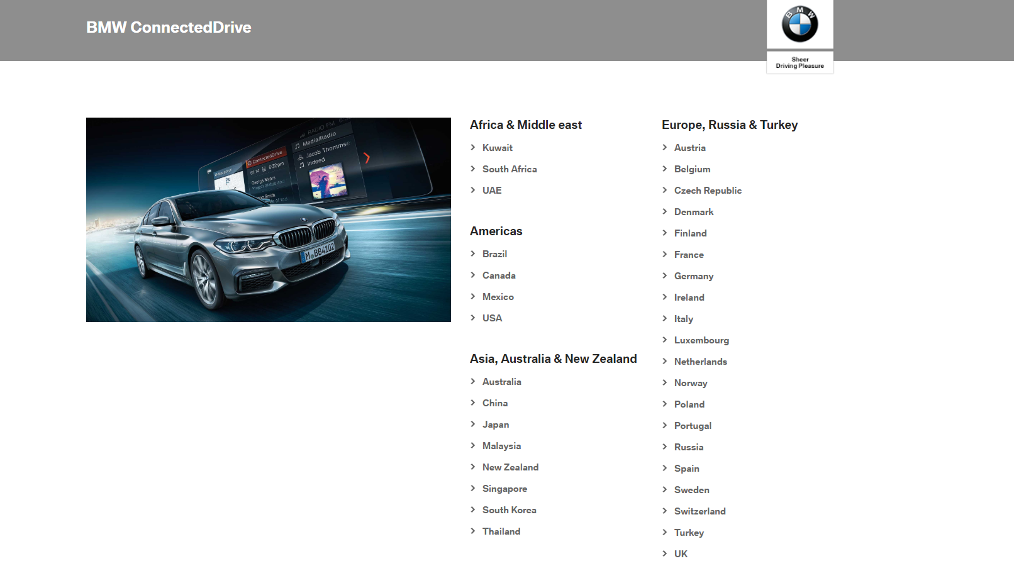Select the UK country link
Viewport: 1014px width, 578px height.
[x=681, y=554]
